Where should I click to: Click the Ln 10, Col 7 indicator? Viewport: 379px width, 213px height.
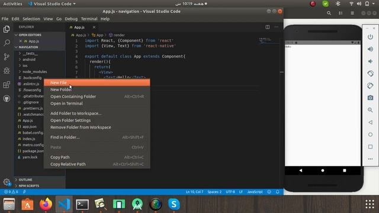(x=194, y=192)
